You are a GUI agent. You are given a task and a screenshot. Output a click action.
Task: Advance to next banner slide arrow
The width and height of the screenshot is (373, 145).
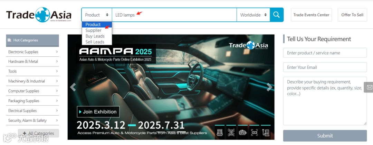[x=269, y=87]
